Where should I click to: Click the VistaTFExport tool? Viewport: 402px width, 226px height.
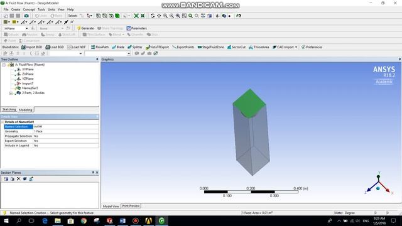point(157,47)
